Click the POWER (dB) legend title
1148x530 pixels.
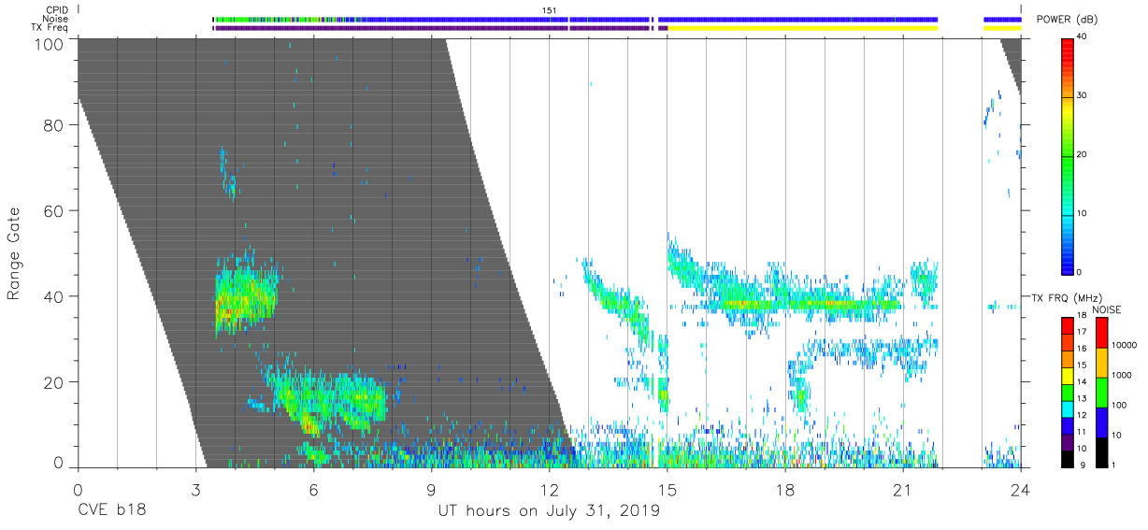tap(1068, 20)
